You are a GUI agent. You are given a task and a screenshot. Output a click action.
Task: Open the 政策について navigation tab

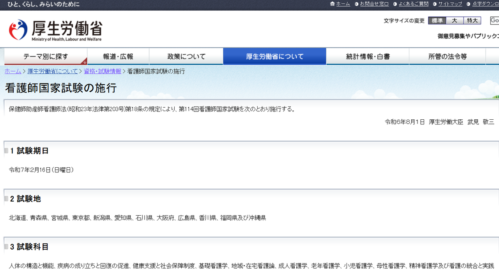(x=186, y=57)
